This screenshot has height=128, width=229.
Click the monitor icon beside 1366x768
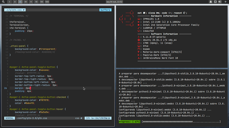139,31
